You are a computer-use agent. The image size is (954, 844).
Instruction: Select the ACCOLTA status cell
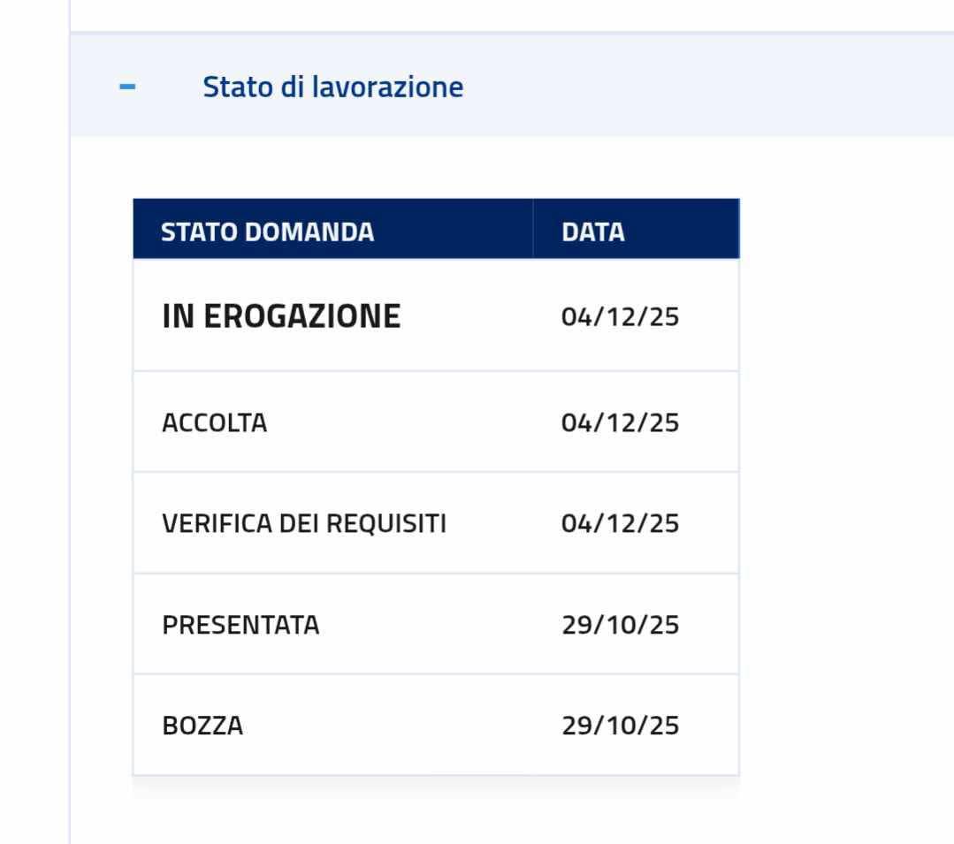point(214,422)
